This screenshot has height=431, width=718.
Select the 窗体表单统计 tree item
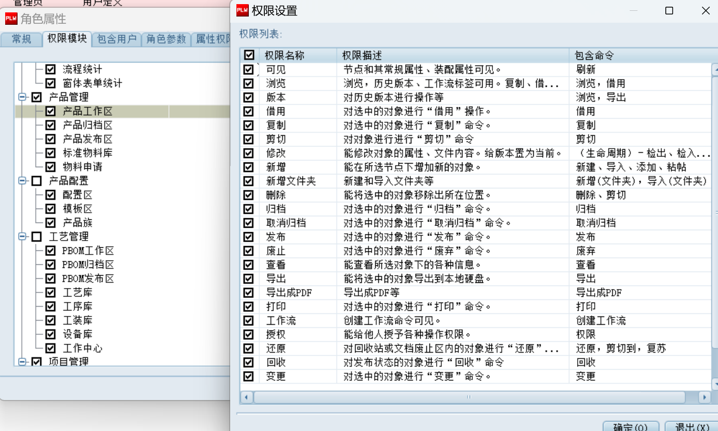coord(92,83)
